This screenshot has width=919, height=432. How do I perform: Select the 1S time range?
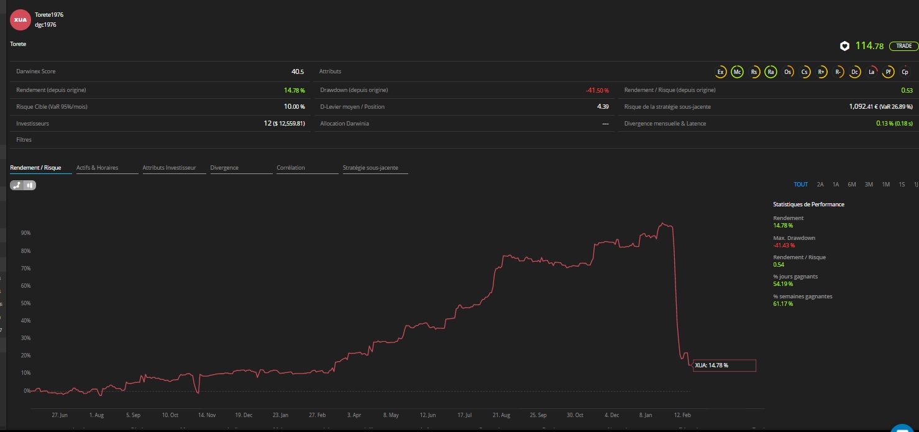click(902, 185)
